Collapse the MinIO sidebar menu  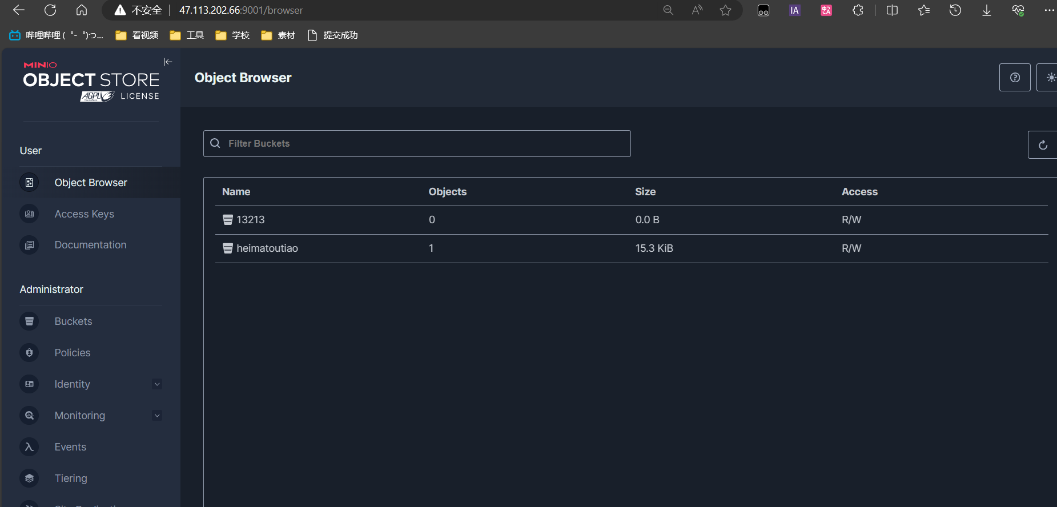(167, 62)
